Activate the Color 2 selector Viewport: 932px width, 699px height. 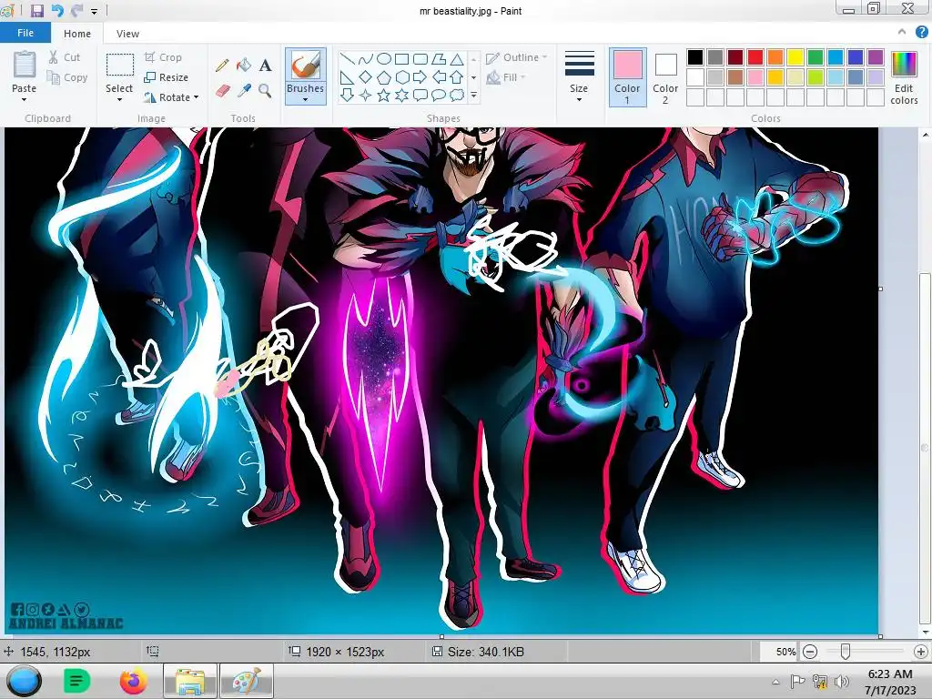pyautogui.click(x=665, y=77)
